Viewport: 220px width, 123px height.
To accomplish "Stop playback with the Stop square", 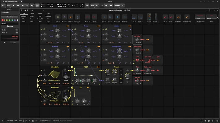I will pos(18,6).
